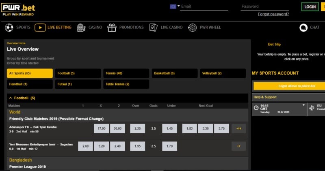Viewport: 325px width, 171px height.
Task: Click the Live Betting play icon
Action: (40, 28)
